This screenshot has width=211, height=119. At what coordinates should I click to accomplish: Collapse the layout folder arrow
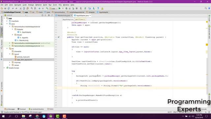(x=10, y=54)
